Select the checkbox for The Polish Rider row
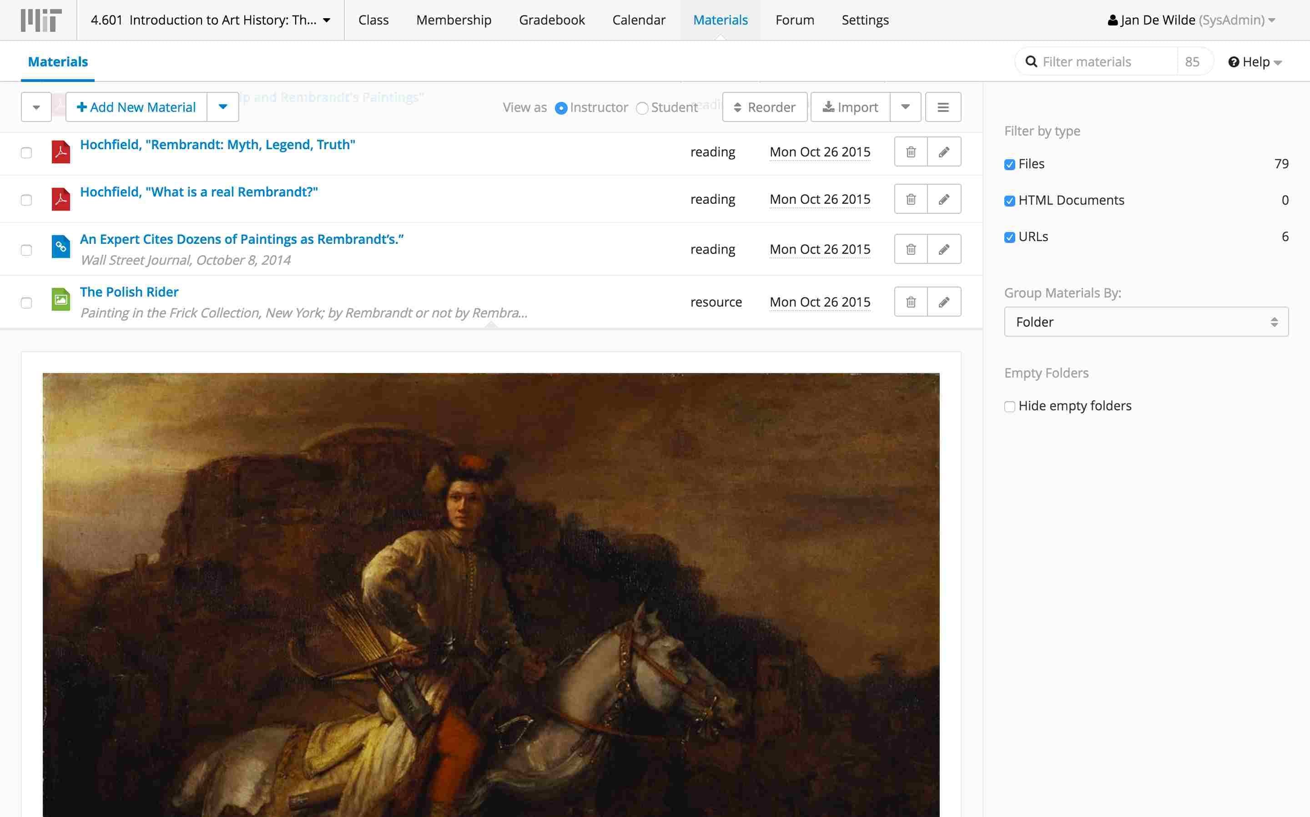The width and height of the screenshot is (1310, 817). coord(26,303)
